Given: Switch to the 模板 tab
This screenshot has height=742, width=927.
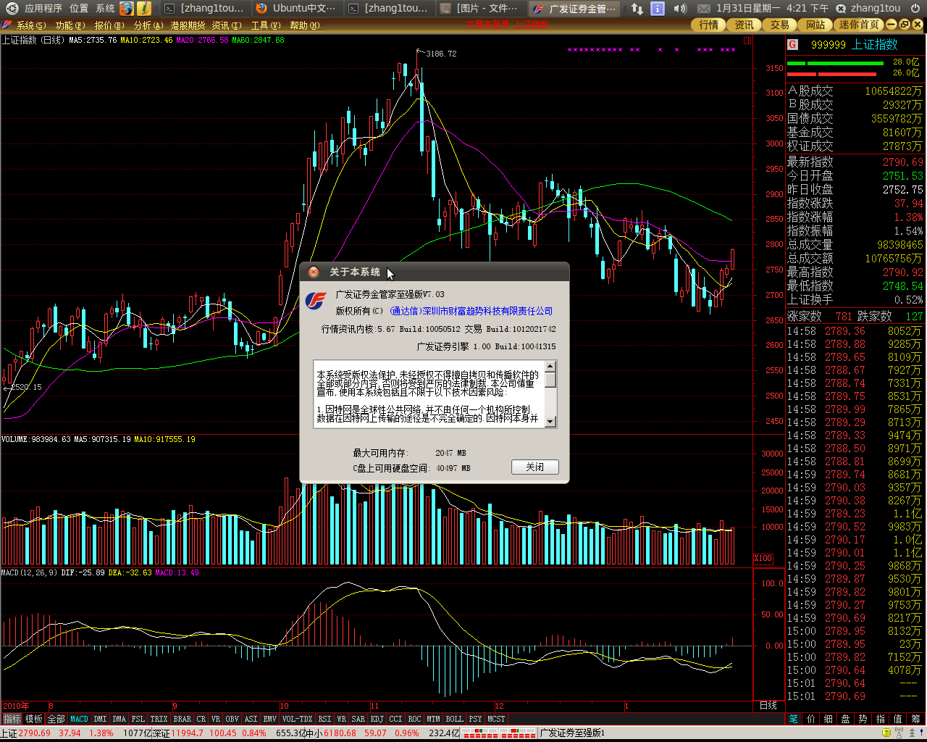Looking at the screenshot, I should tap(34, 719).
